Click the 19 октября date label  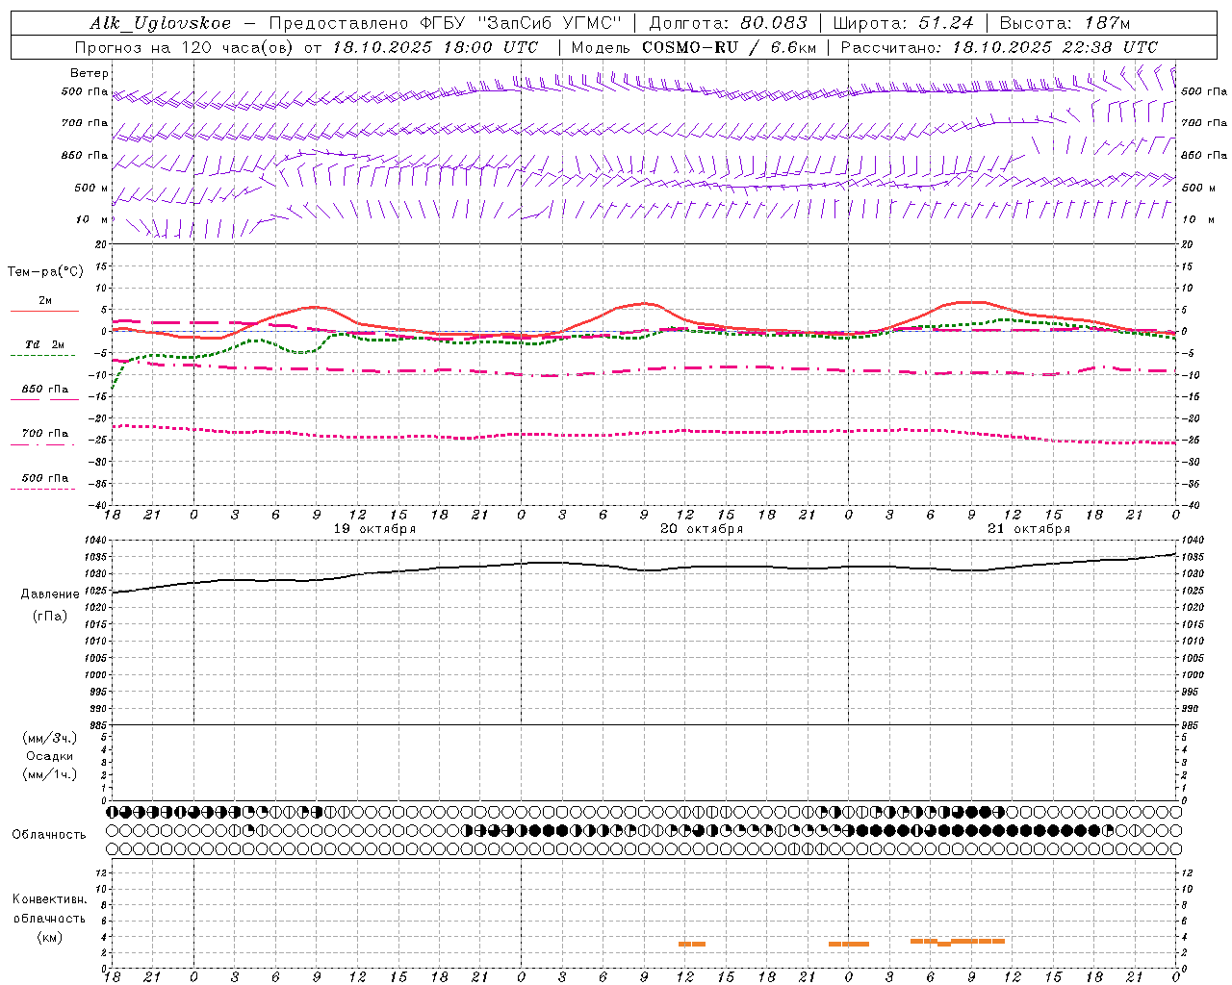pyautogui.click(x=374, y=529)
